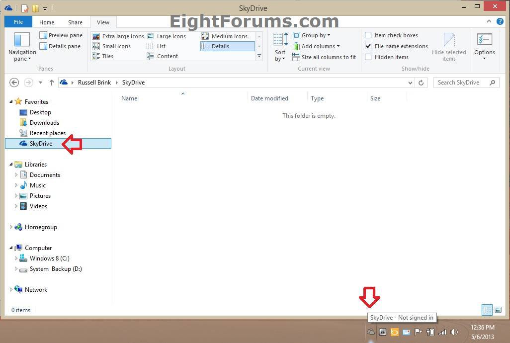510x343 pixels.
Task: Click the 12:36 PM clock in taskbar
Action: point(482,328)
